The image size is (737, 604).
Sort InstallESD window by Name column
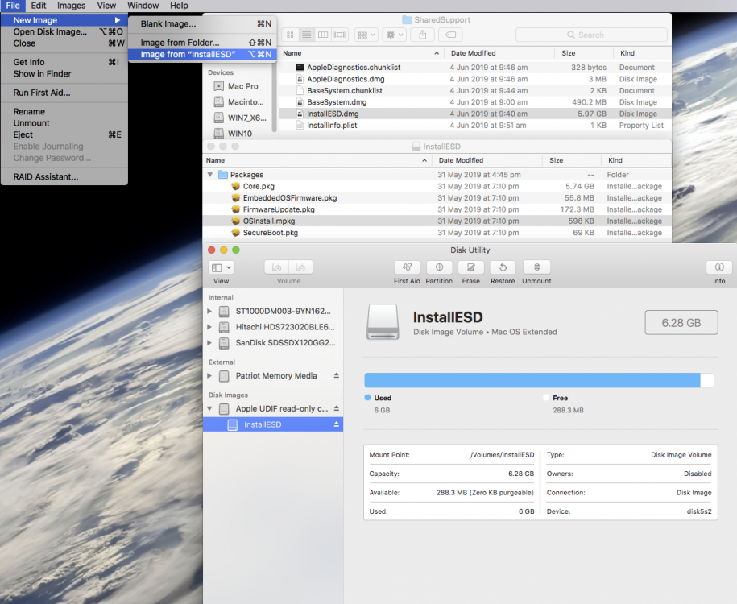(x=317, y=160)
